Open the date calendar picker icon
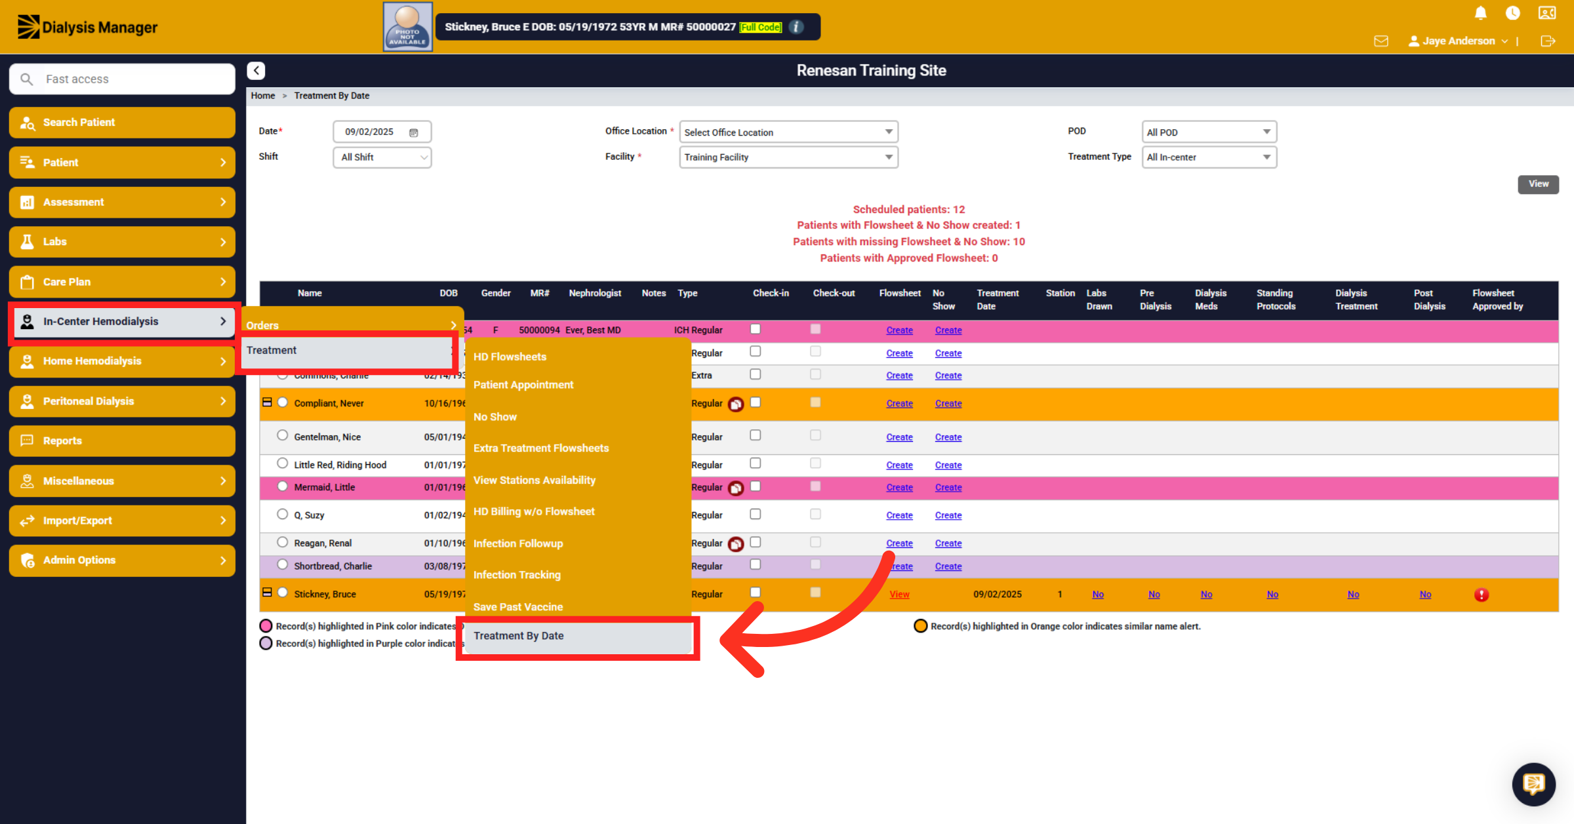 414,132
